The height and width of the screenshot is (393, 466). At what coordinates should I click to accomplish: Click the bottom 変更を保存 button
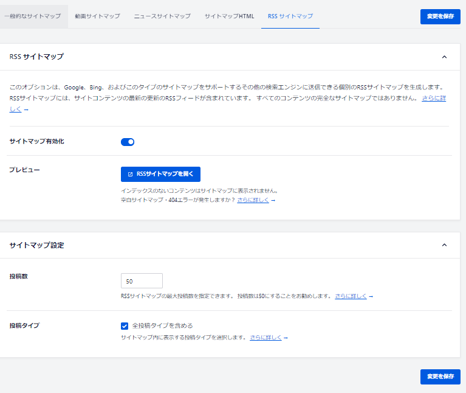tap(440, 377)
